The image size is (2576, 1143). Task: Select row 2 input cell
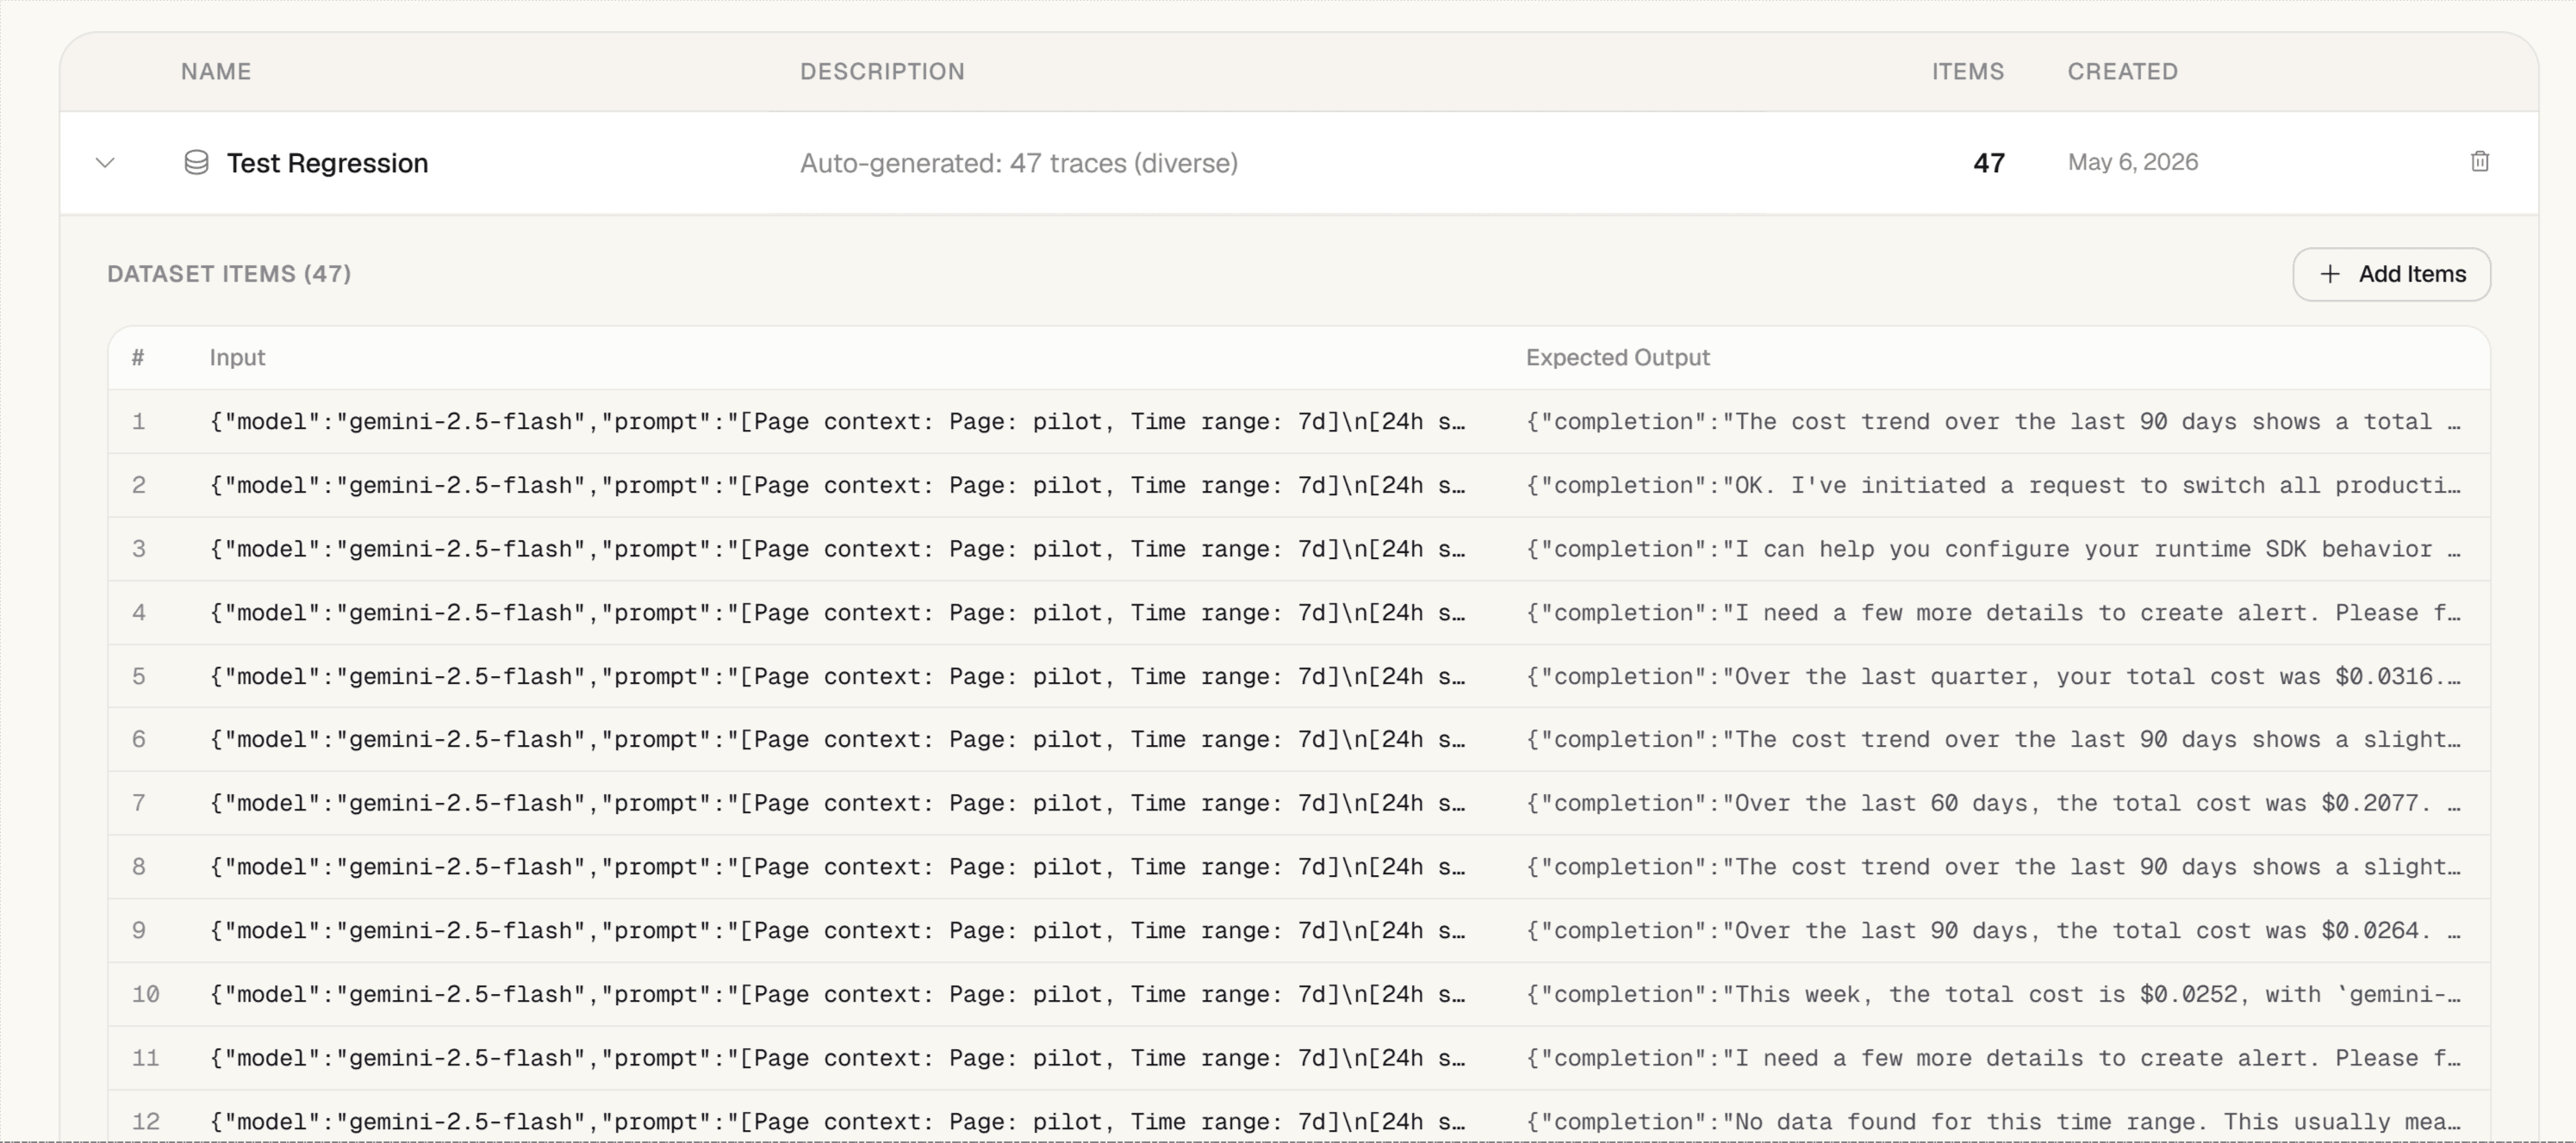click(x=837, y=485)
